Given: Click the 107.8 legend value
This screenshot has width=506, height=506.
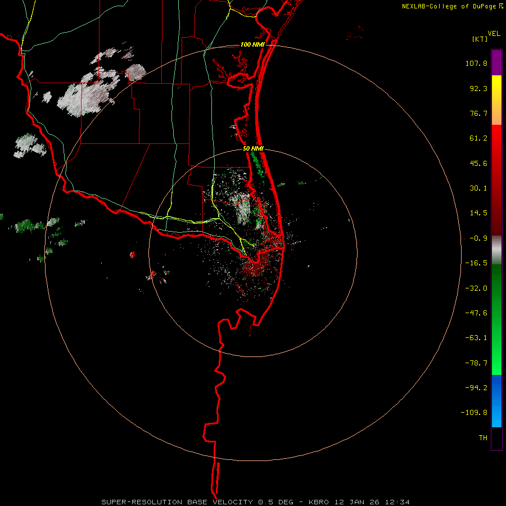Looking at the screenshot, I should click(x=476, y=63).
